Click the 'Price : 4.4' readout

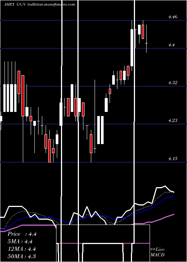[22, 234]
